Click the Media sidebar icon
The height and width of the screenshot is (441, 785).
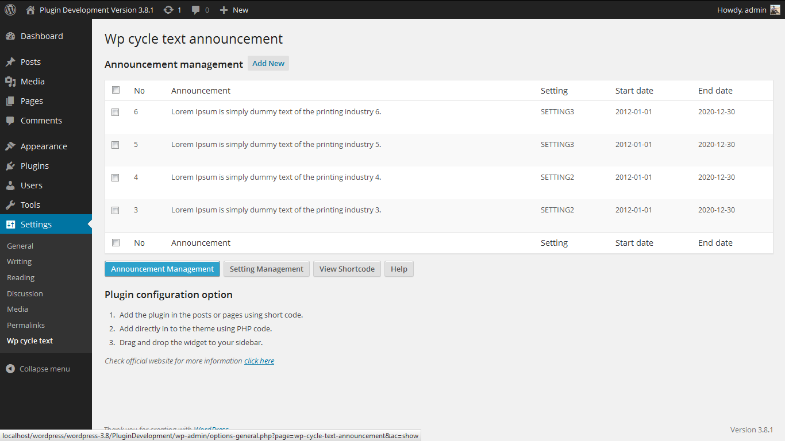(x=10, y=82)
